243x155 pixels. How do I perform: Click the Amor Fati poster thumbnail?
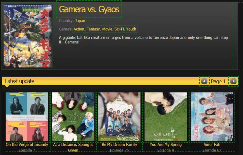point(212,117)
